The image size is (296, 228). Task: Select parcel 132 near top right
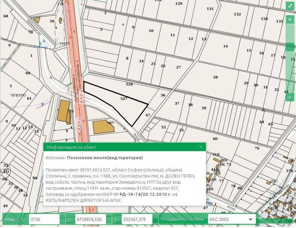[237, 14]
